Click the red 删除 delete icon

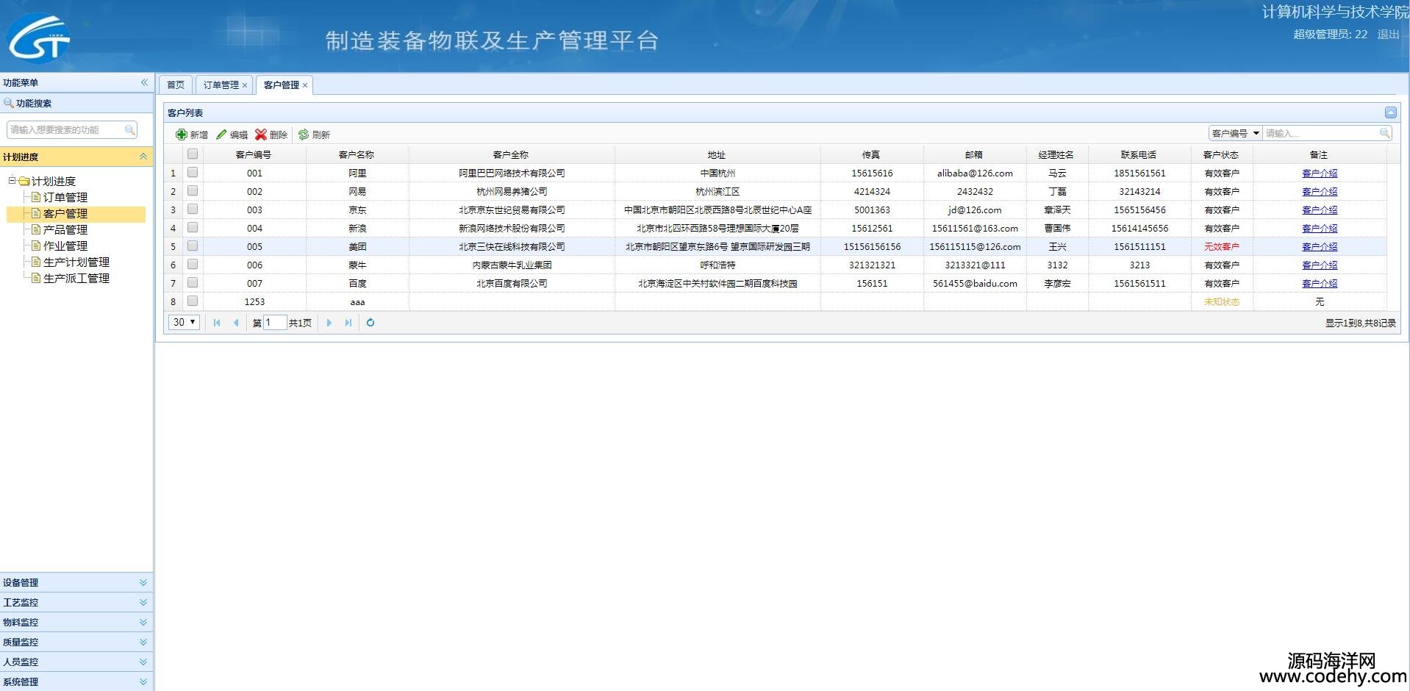pyautogui.click(x=260, y=135)
